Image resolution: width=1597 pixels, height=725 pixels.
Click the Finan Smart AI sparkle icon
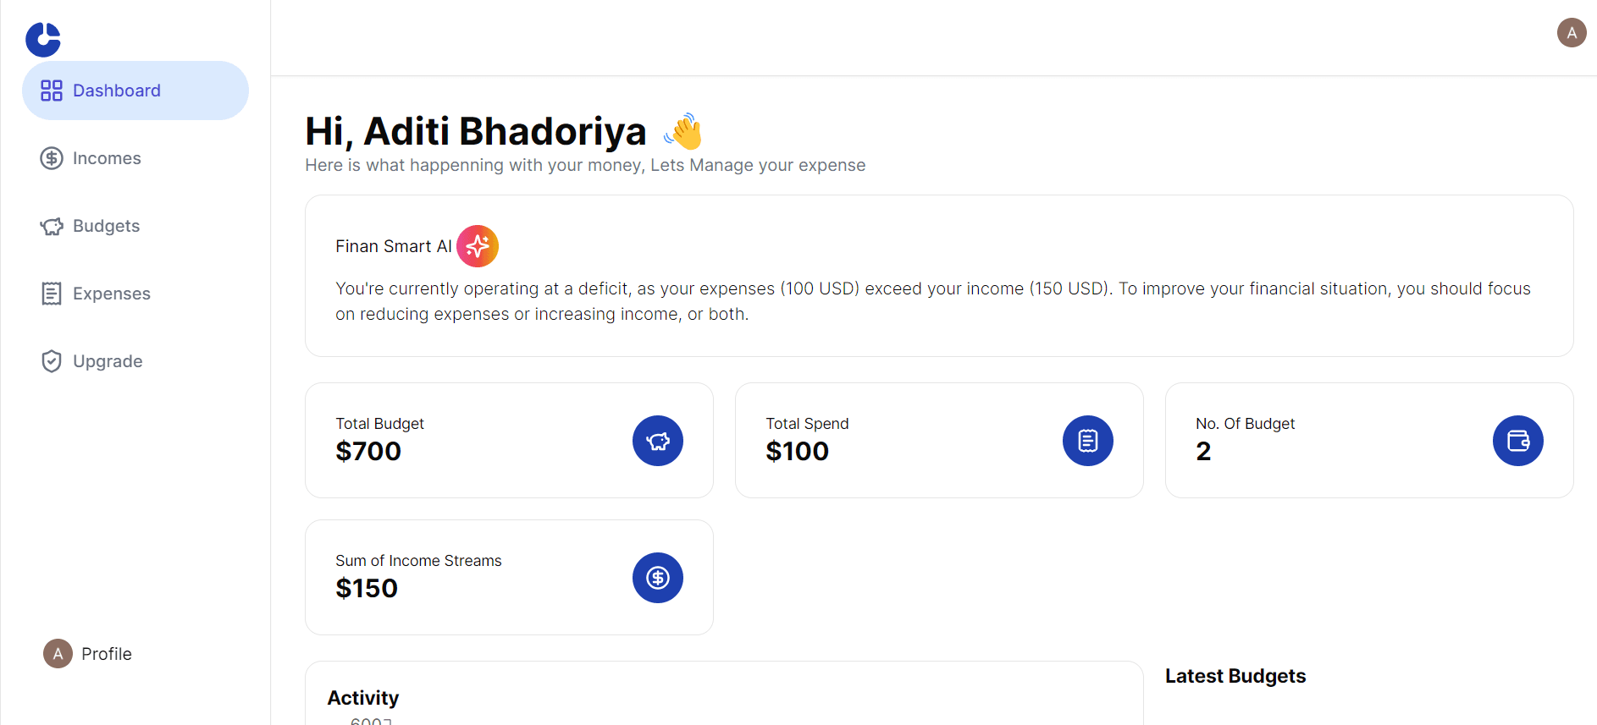point(478,246)
